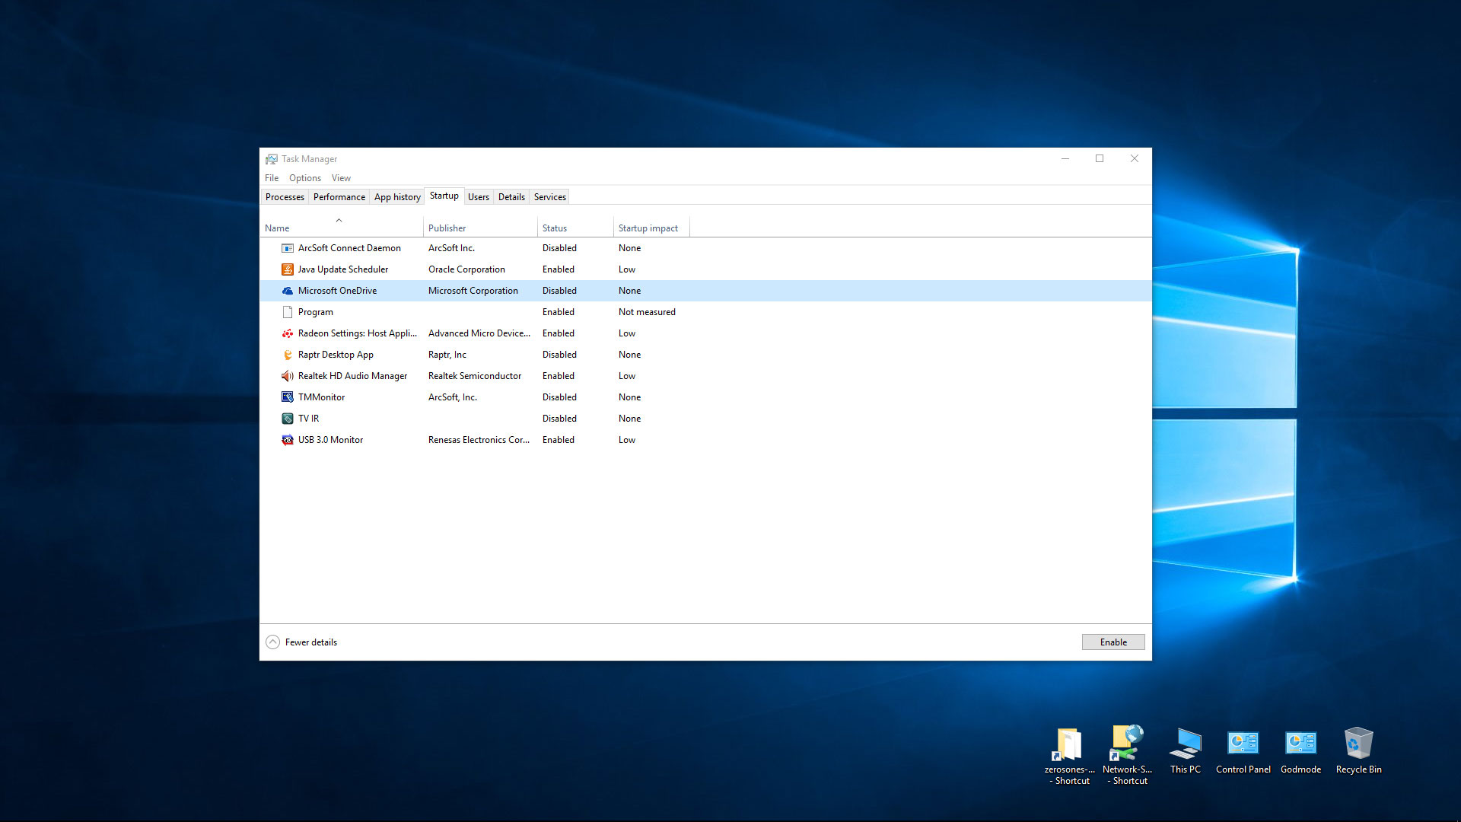Click the Oracle Corporation publisher cell
This screenshot has height=822, width=1461.
click(466, 269)
